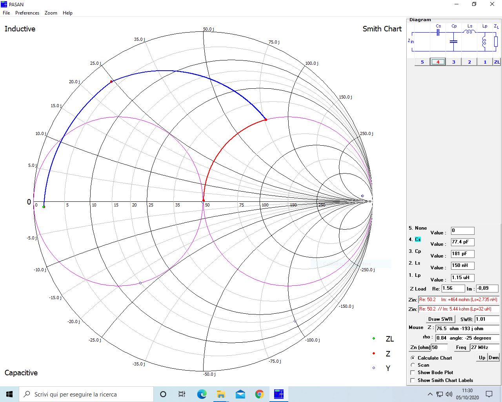The height and width of the screenshot is (402, 502).
Task: Click the highlighted Cs label in the element list
Action: point(418,239)
